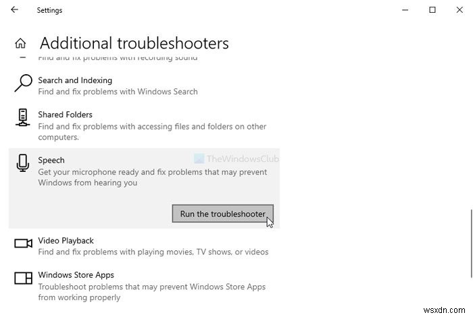Select the Speech microphone icon

click(x=23, y=163)
